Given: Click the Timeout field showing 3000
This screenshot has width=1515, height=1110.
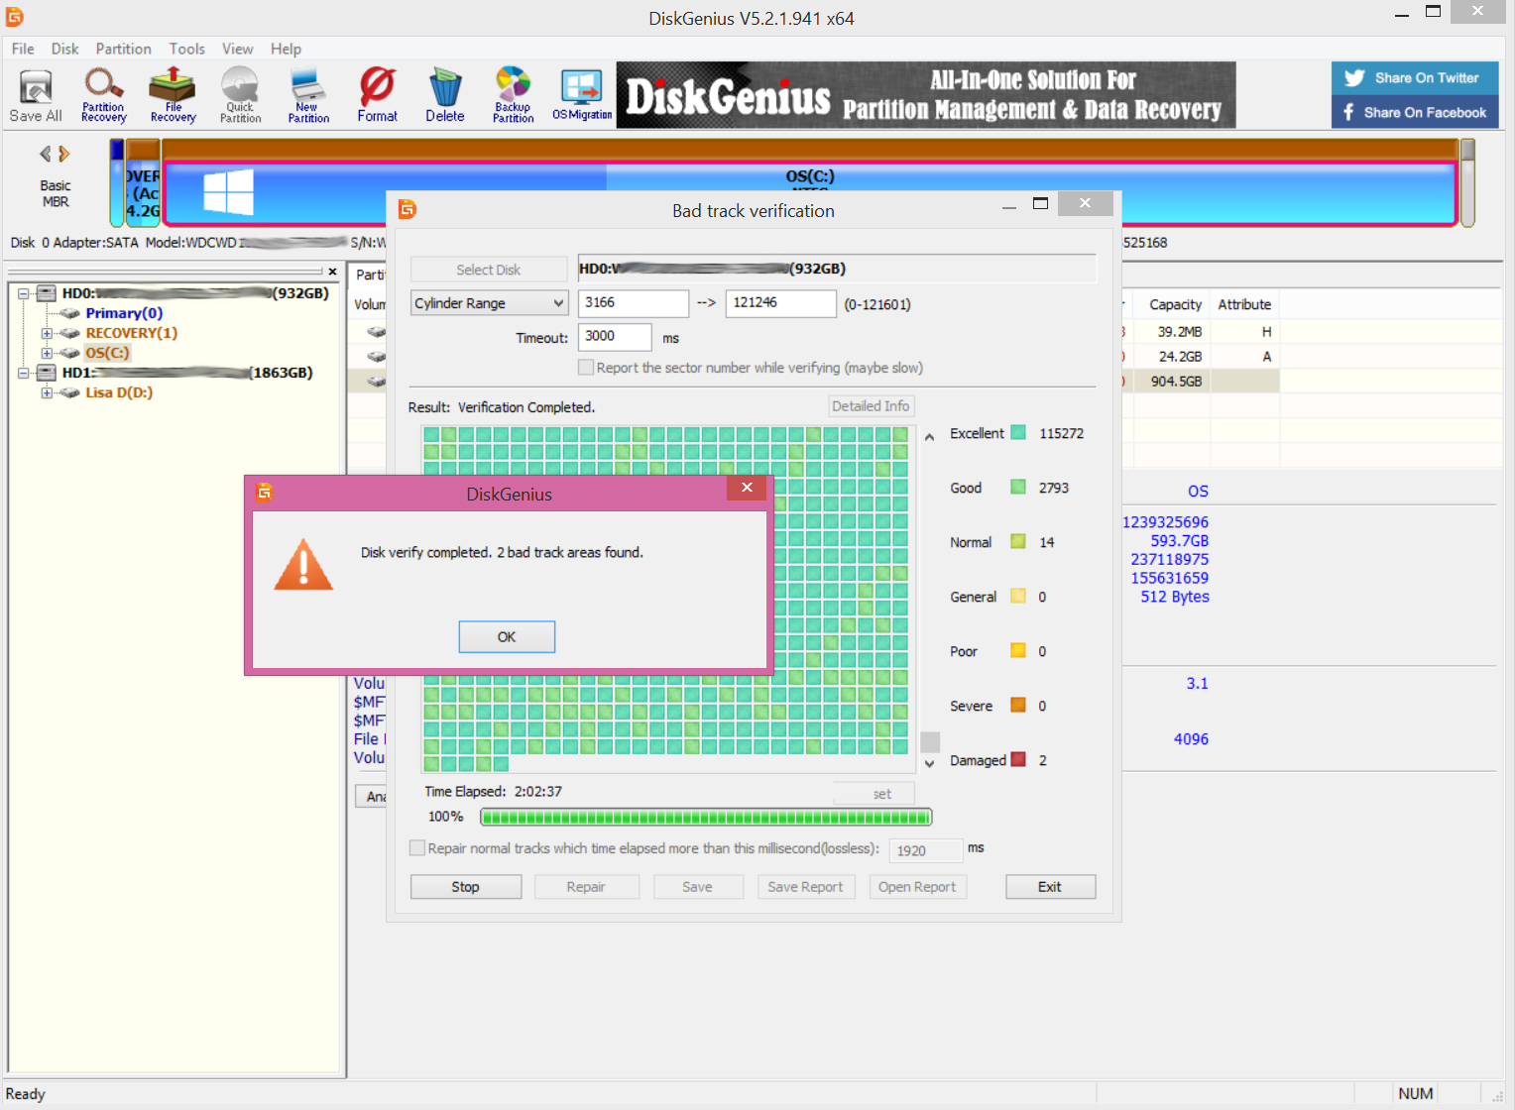Looking at the screenshot, I should (x=615, y=337).
